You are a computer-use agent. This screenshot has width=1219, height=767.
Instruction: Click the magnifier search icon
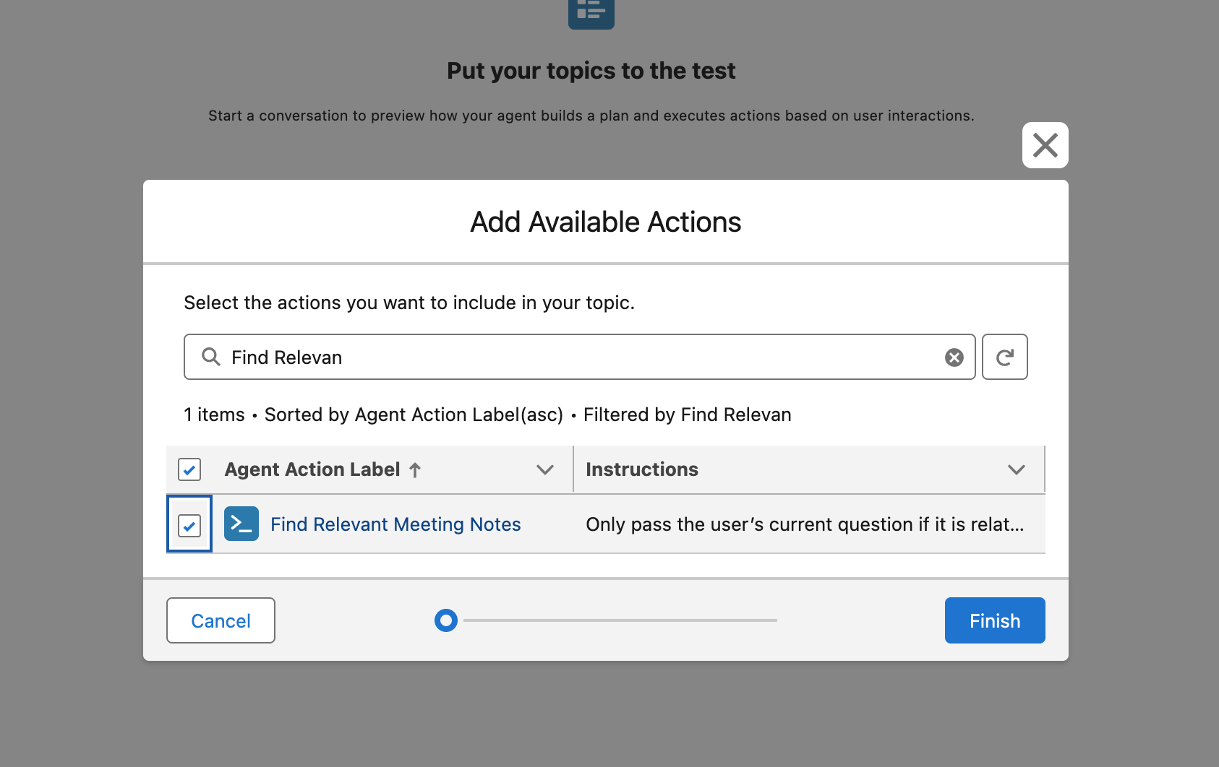[x=210, y=357]
